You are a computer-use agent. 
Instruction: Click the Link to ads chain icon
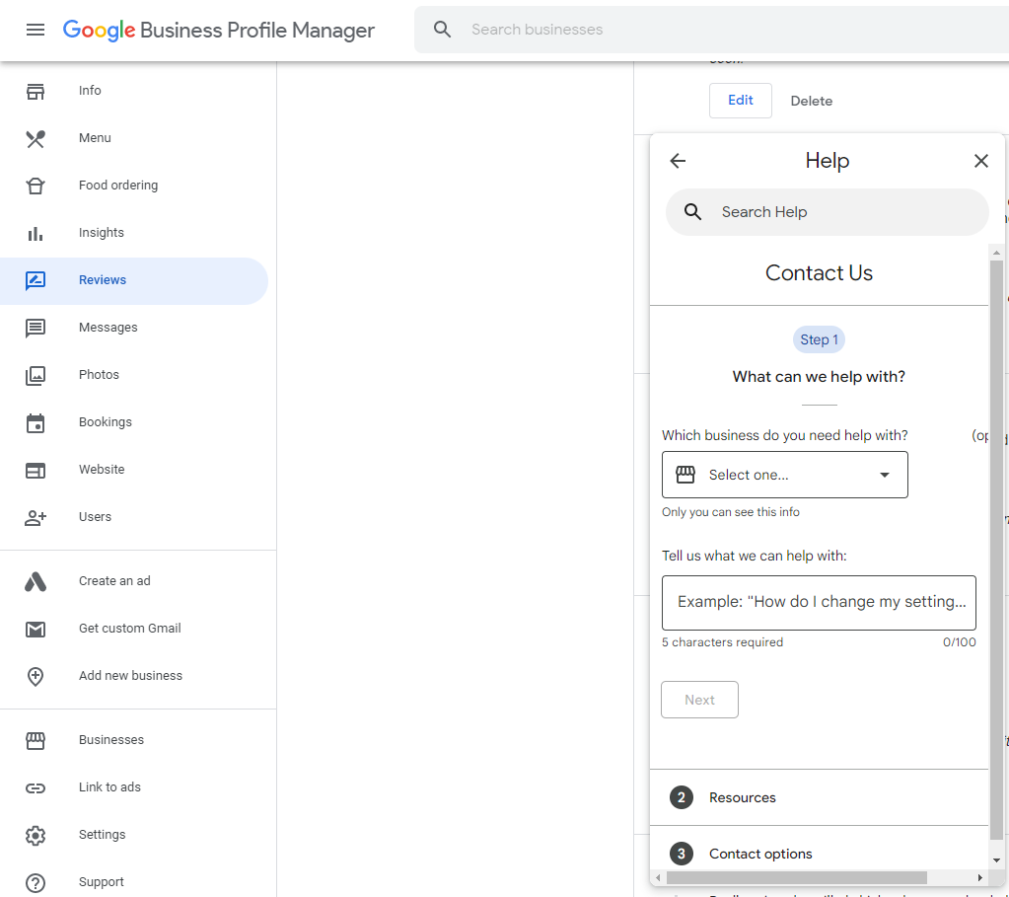36,787
